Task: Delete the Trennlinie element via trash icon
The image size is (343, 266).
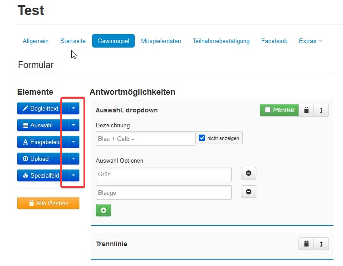Action: coord(306,244)
